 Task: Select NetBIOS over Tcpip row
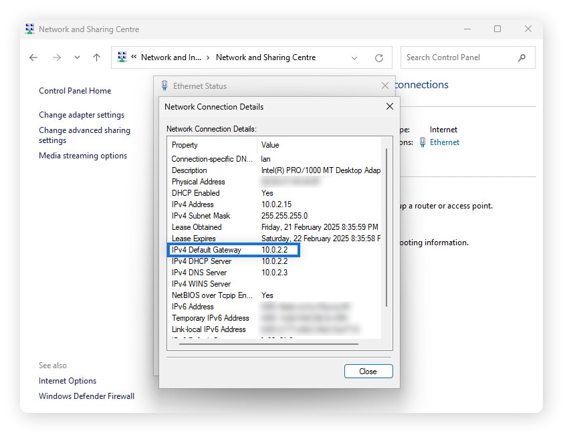pos(274,295)
